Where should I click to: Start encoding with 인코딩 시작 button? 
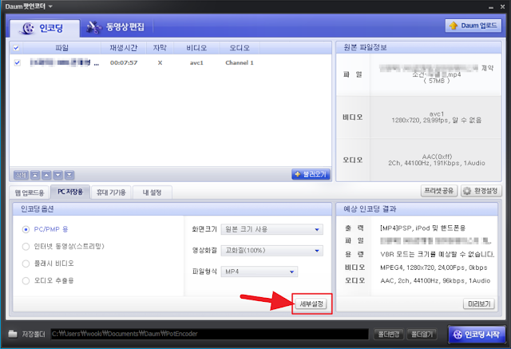pyautogui.click(x=477, y=335)
